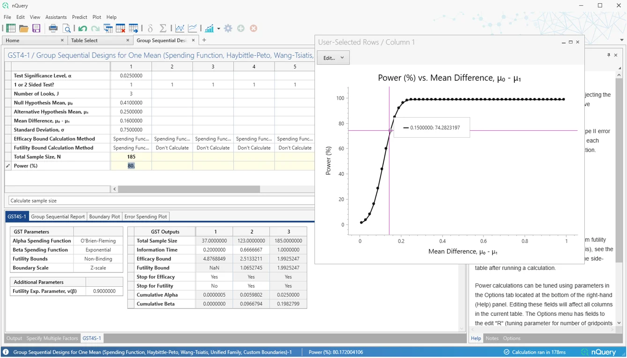
Task: Click the new table icon in toolbar
Action: tap(11, 29)
